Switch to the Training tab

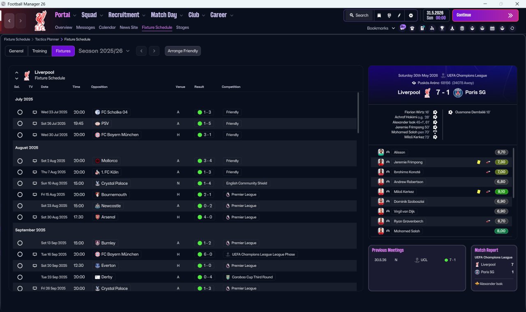[x=39, y=51]
